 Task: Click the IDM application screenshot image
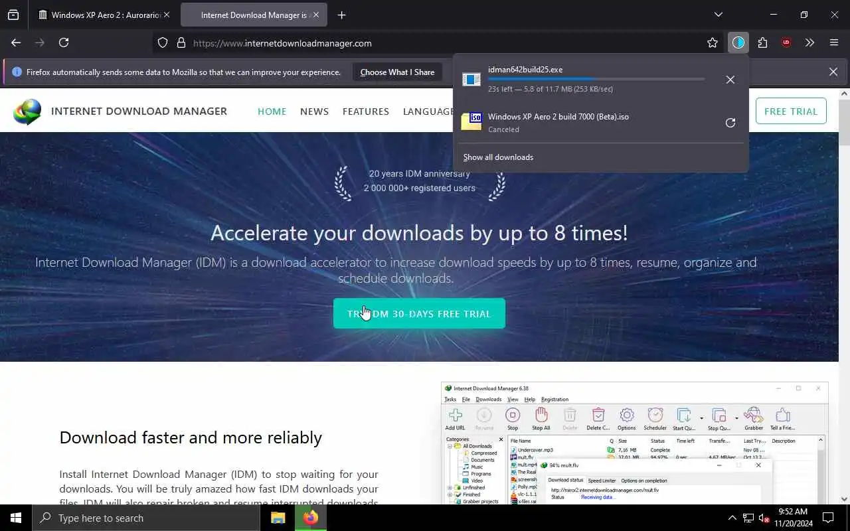pos(634,443)
